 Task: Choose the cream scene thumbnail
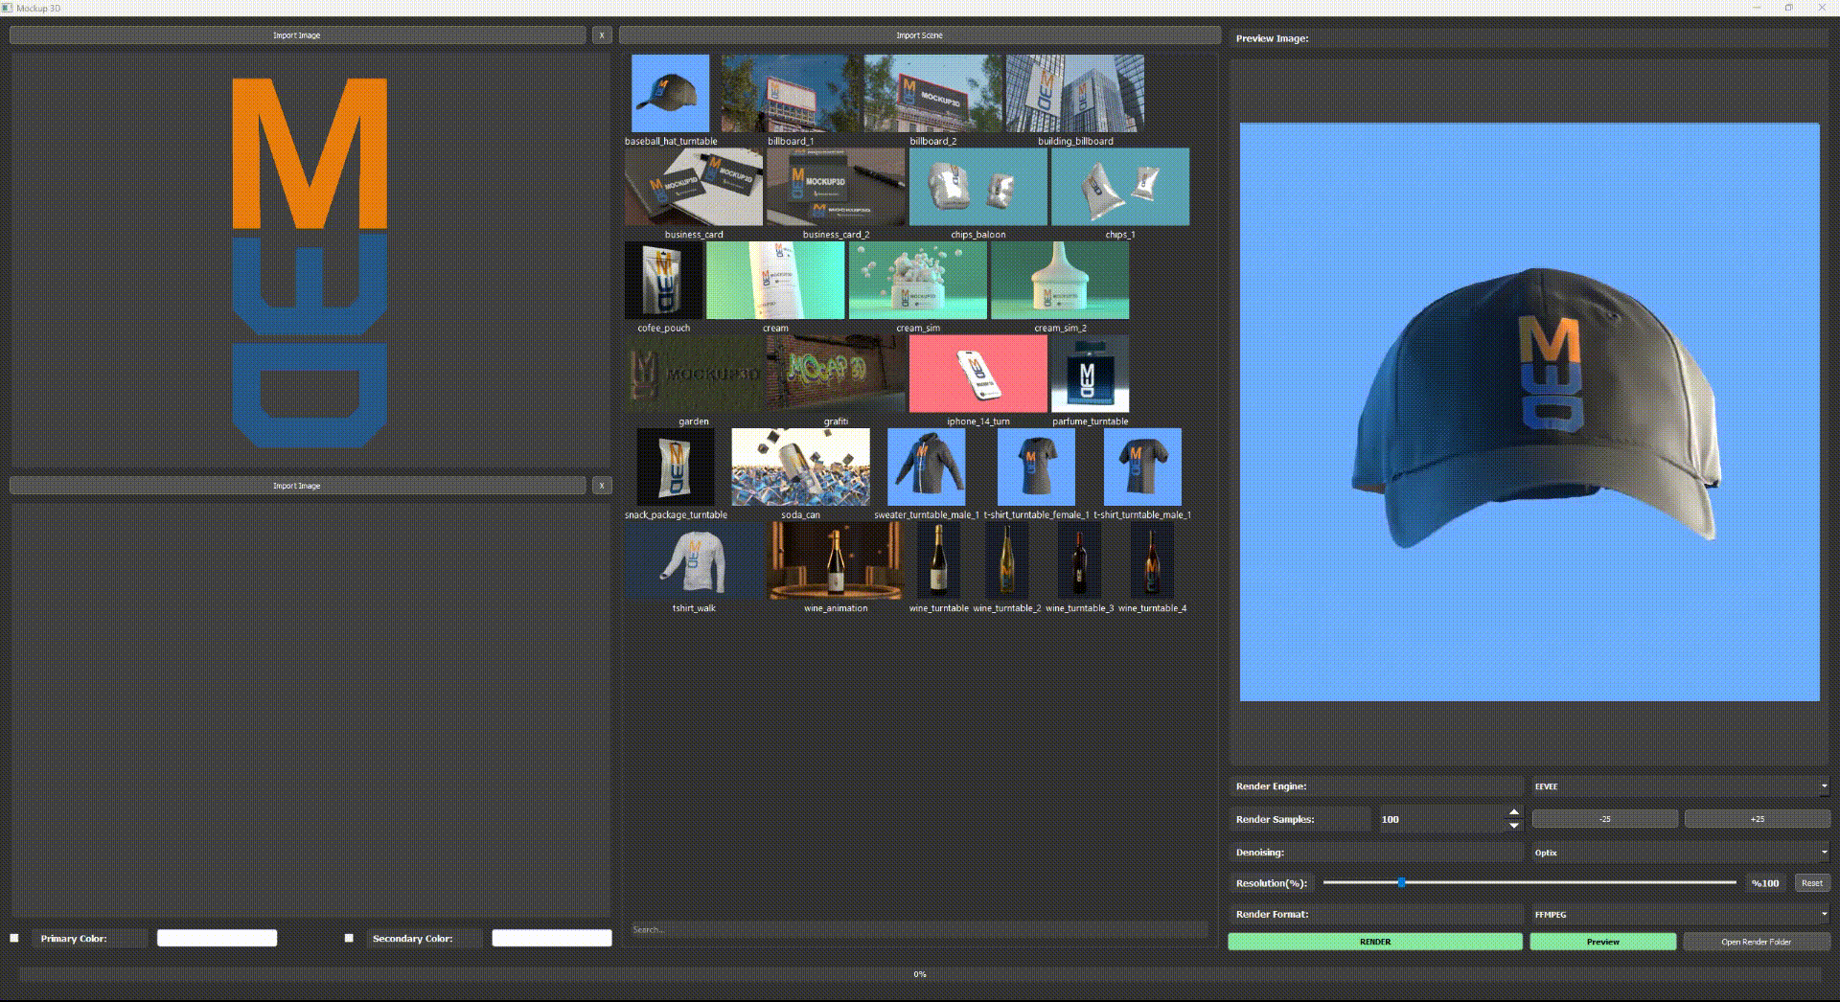pos(775,280)
